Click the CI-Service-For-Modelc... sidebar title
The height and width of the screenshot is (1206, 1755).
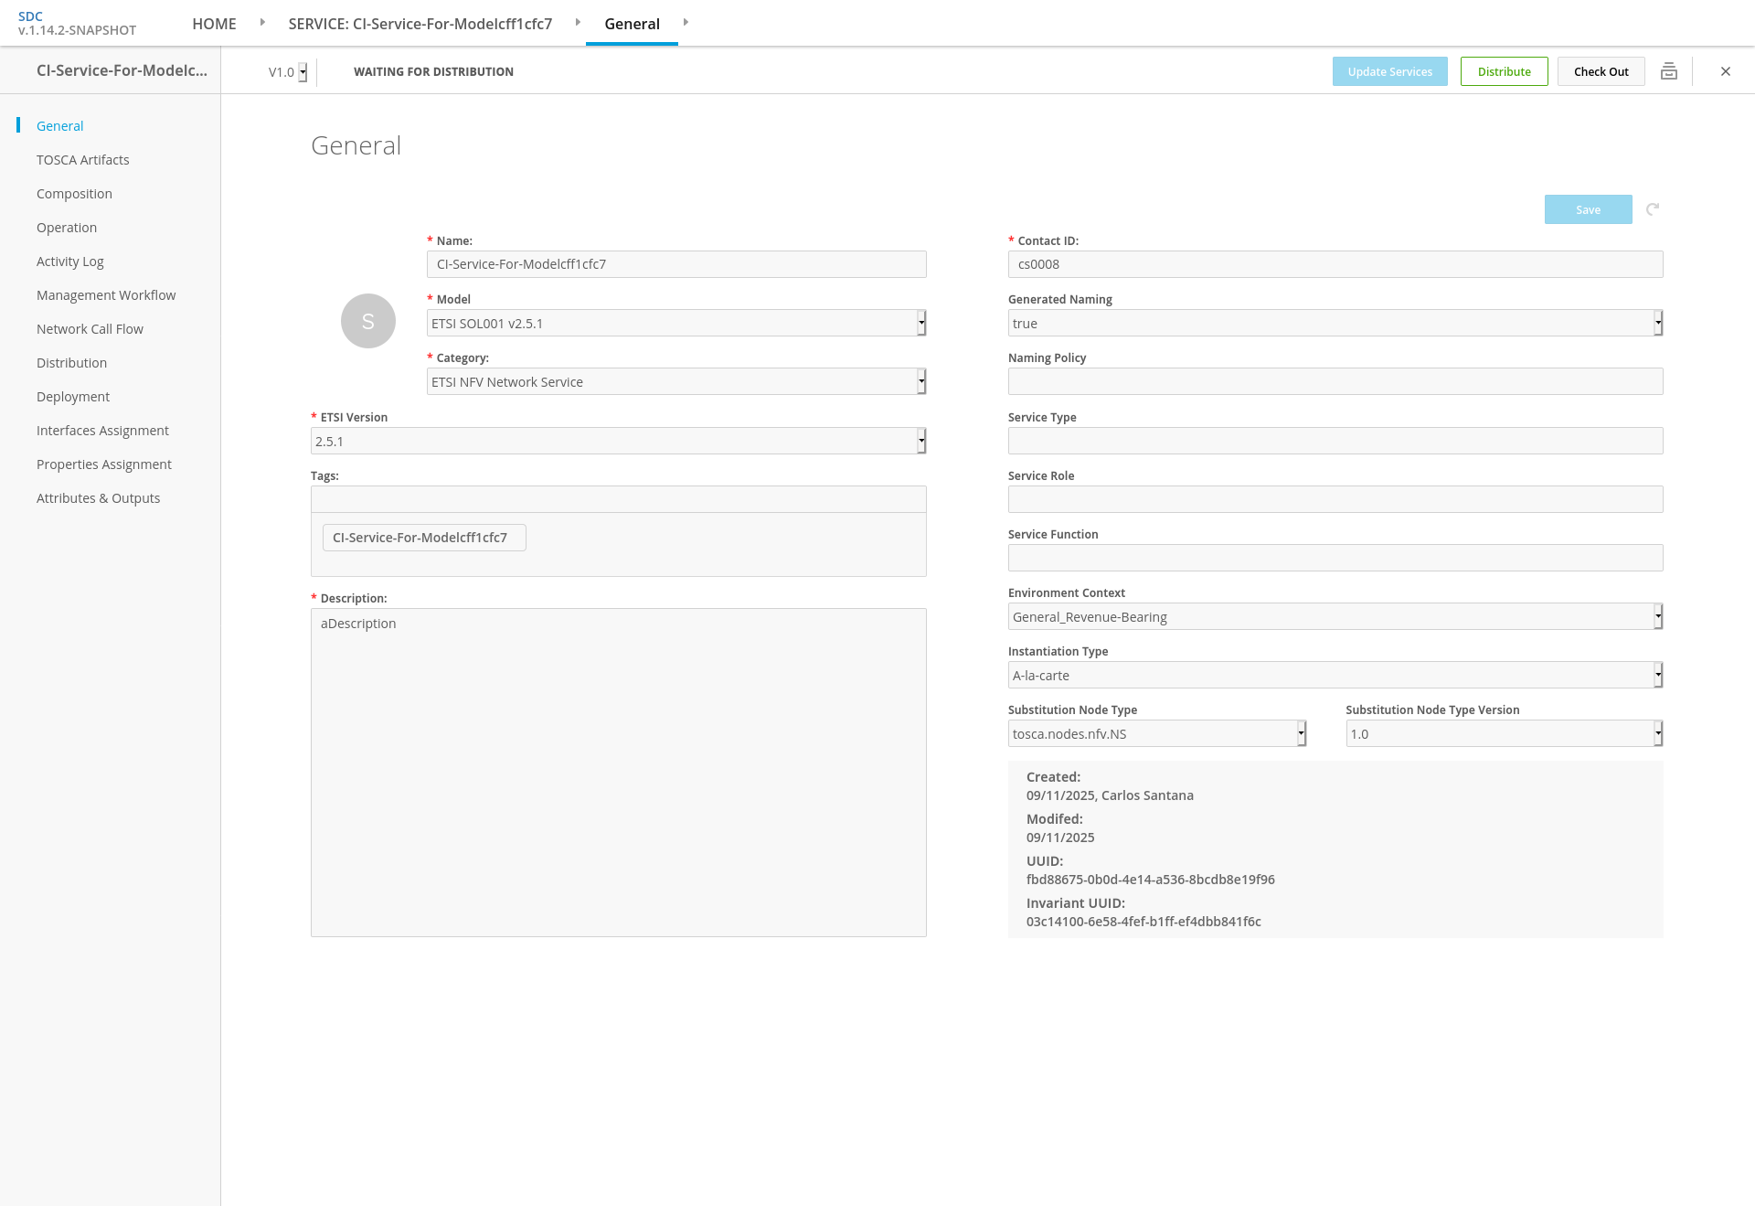(x=122, y=70)
